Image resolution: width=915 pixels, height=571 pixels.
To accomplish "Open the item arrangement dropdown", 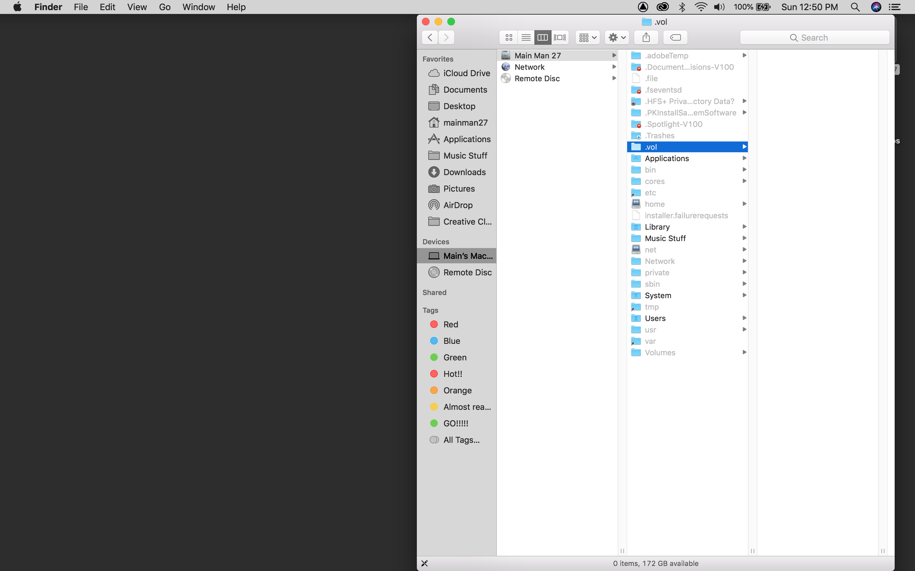I will [x=587, y=37].
